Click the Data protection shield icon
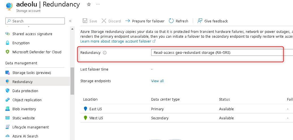 [8, 91]
